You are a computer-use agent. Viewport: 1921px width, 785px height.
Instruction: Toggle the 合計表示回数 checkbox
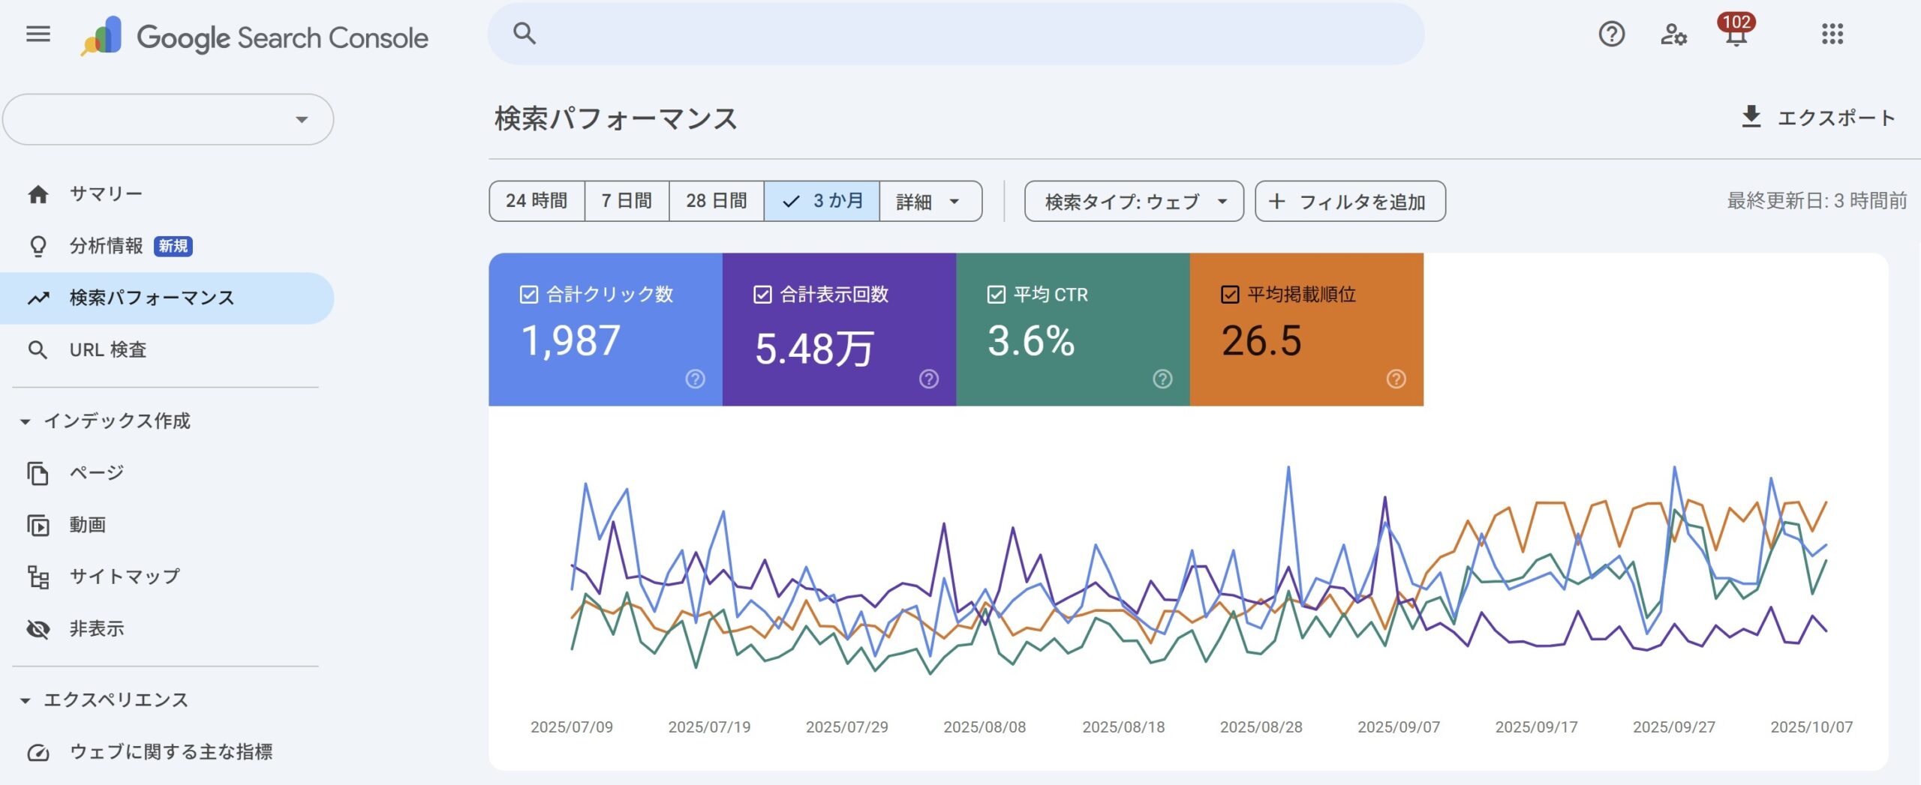click(x=762, y=295)
